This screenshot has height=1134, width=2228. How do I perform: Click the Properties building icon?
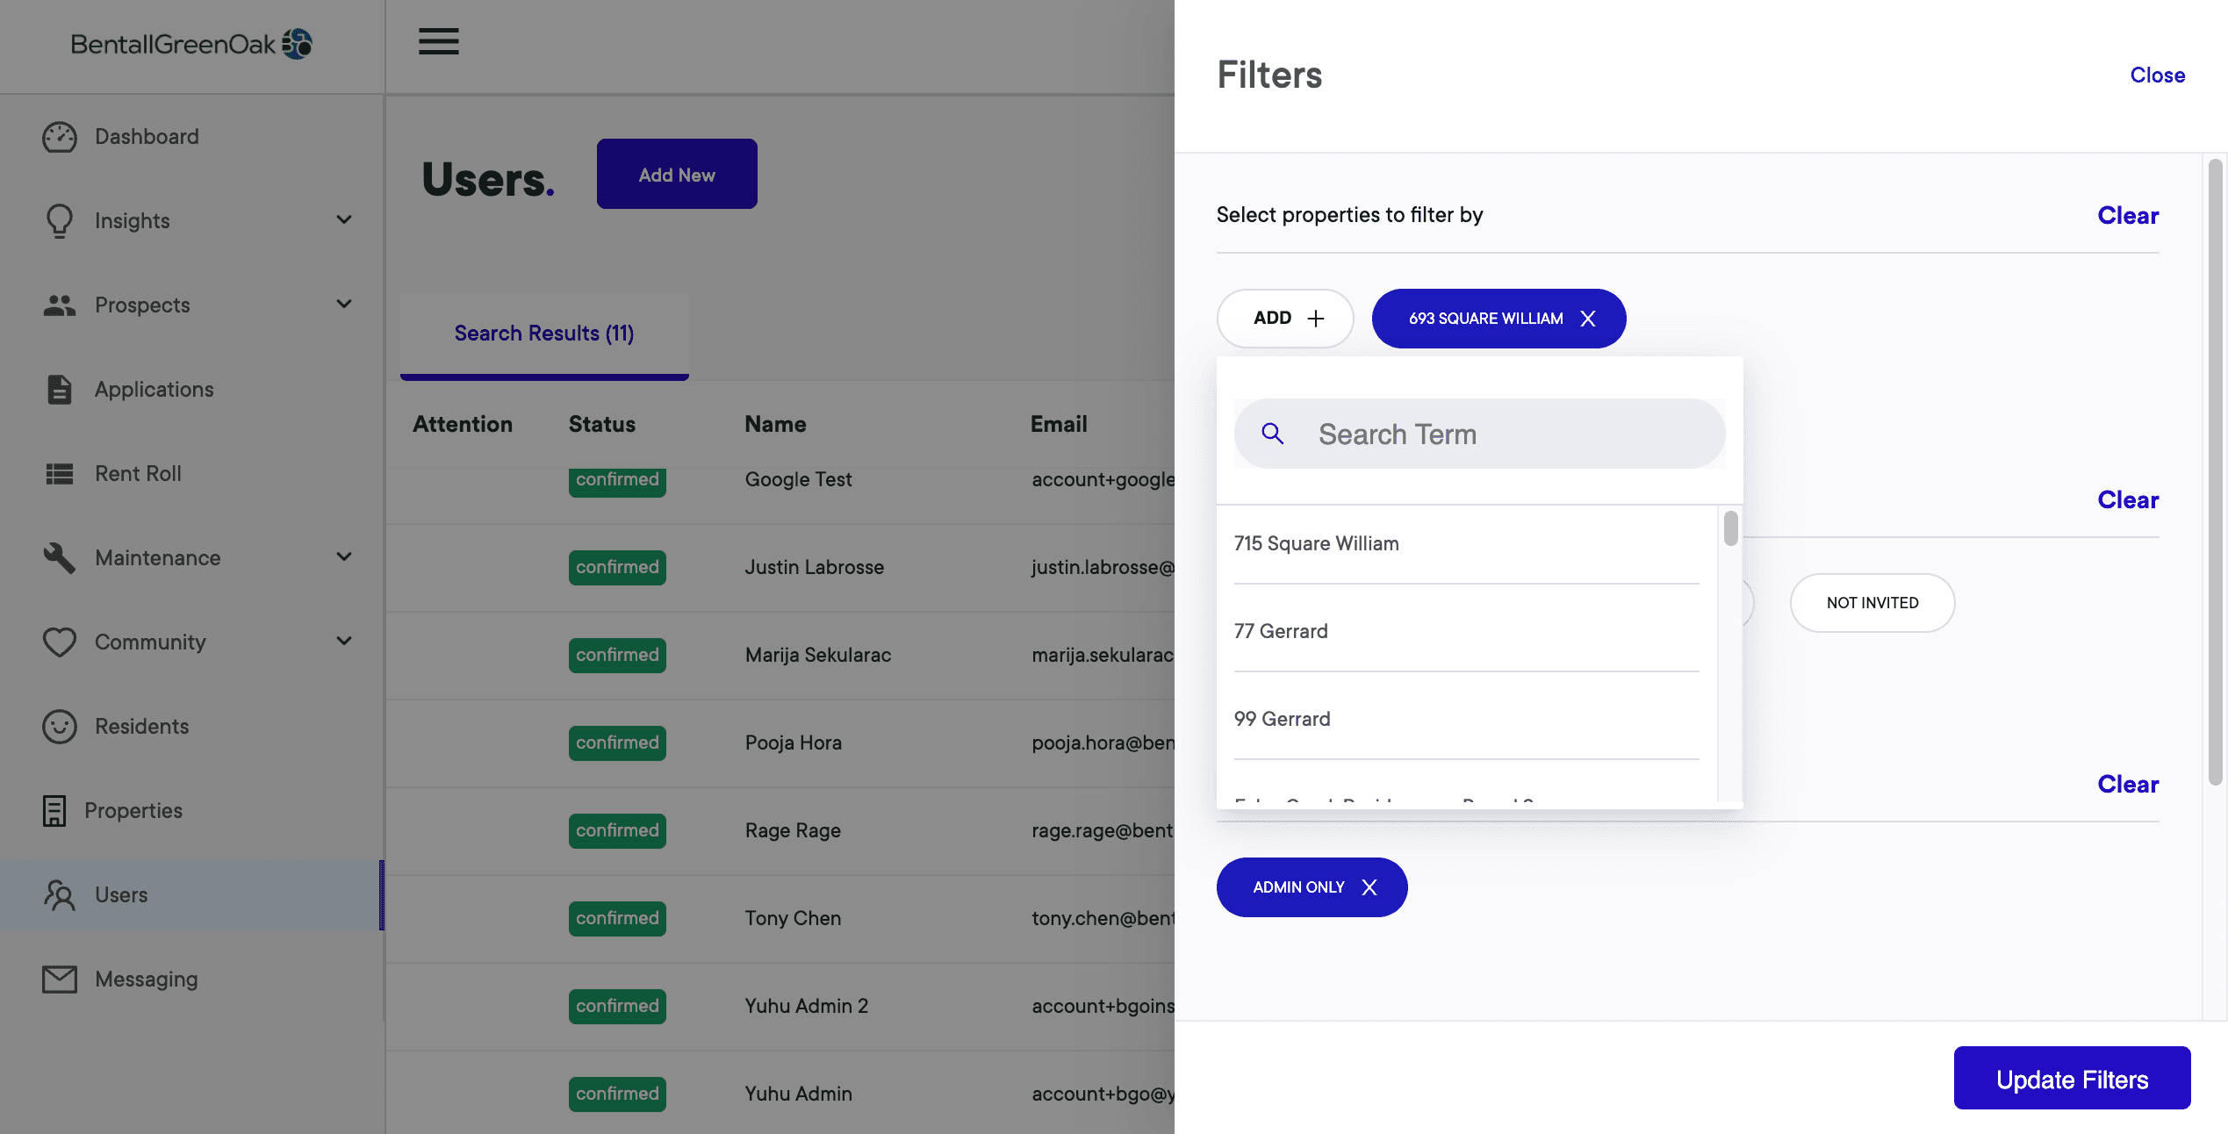tap(54, 811)
